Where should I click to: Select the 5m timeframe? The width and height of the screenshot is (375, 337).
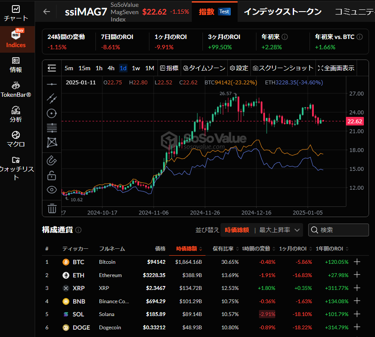click(69, 68)
